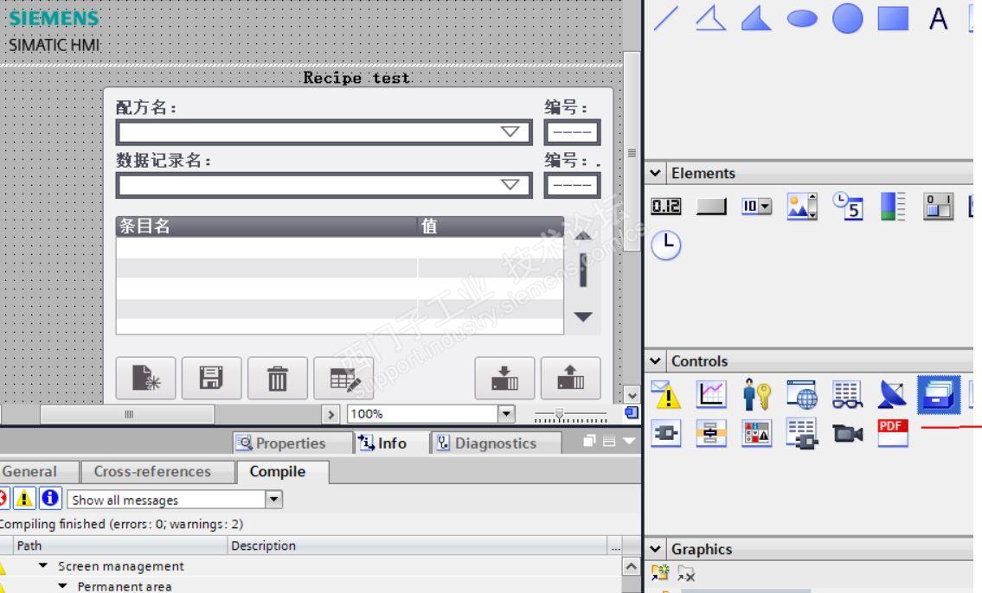Select the I/O field element
982x593 pixels.
(x=665, y=206)
